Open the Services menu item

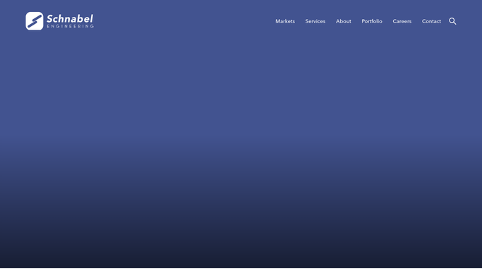pos(315,21)
